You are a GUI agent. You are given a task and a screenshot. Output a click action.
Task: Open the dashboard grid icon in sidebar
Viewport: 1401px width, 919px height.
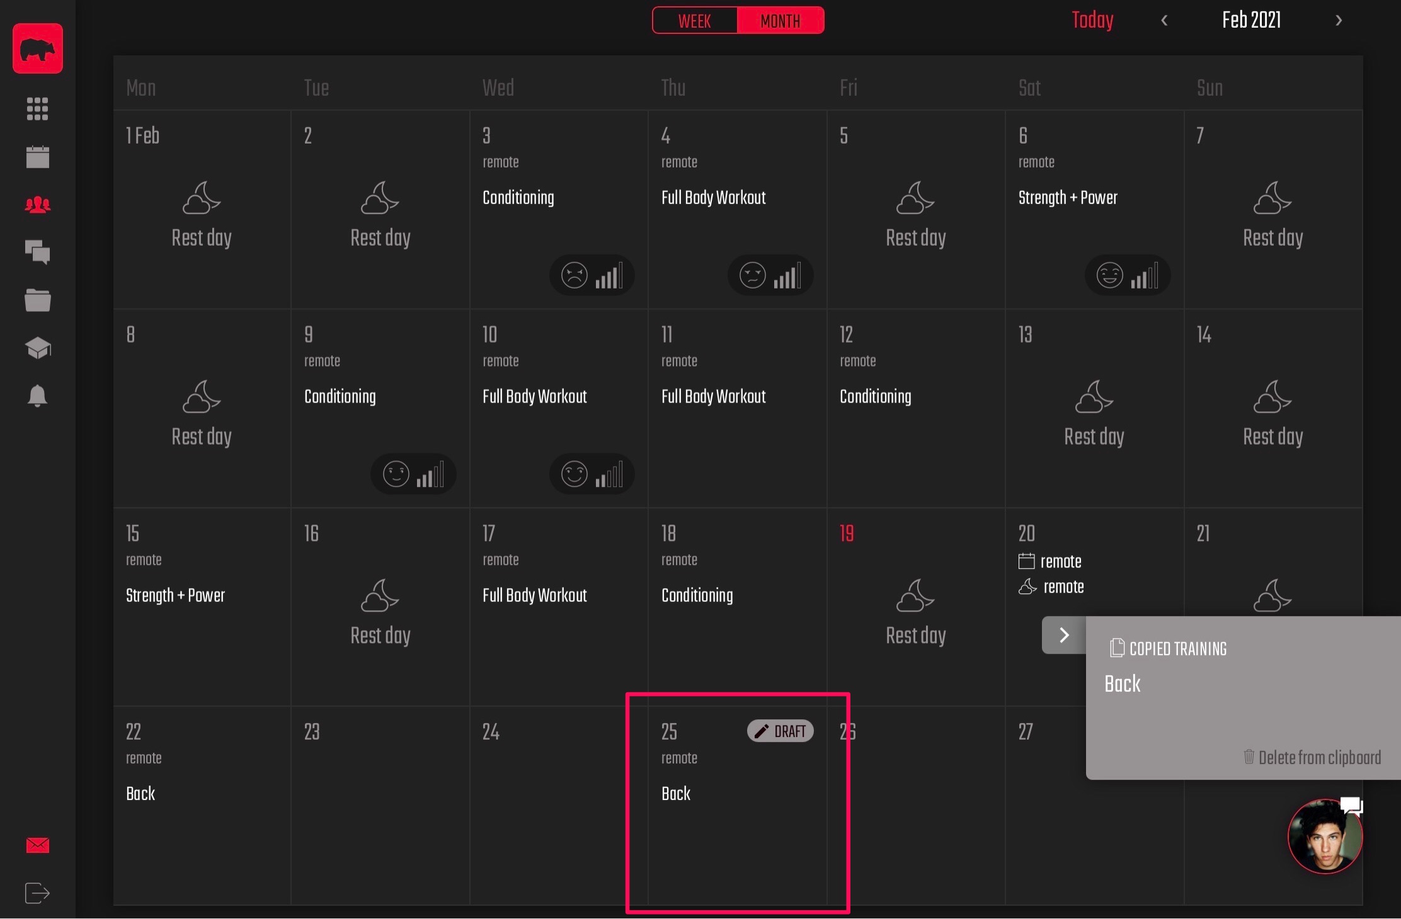(x=37, y=109)
